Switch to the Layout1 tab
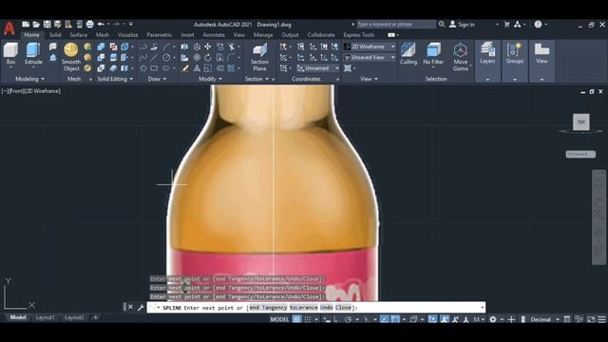Screen dimensions: 608x342 (x=45, y=317)
